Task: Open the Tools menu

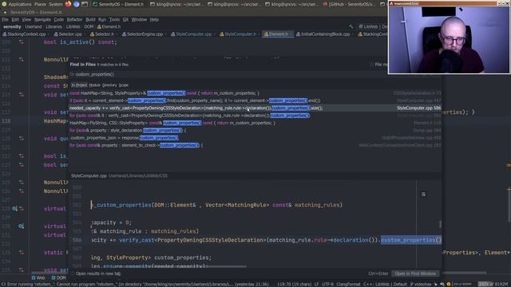Action: pos(114,19)
